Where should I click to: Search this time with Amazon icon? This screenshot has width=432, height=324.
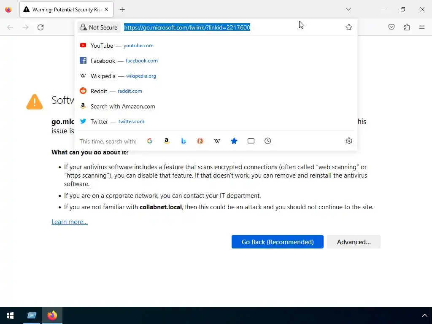166,141
